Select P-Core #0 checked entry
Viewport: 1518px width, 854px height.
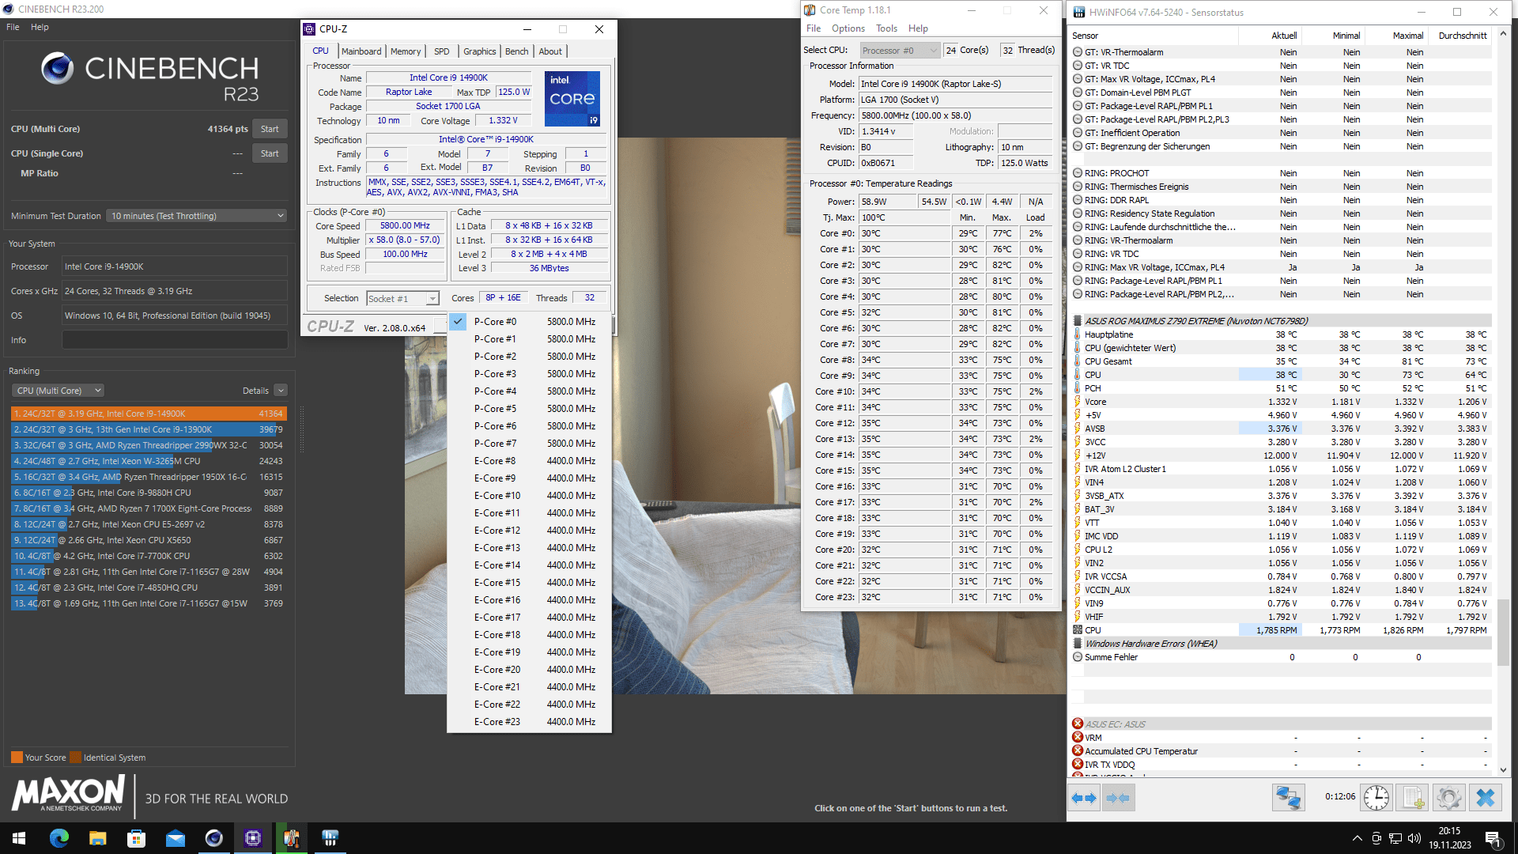tap(529, 322)
